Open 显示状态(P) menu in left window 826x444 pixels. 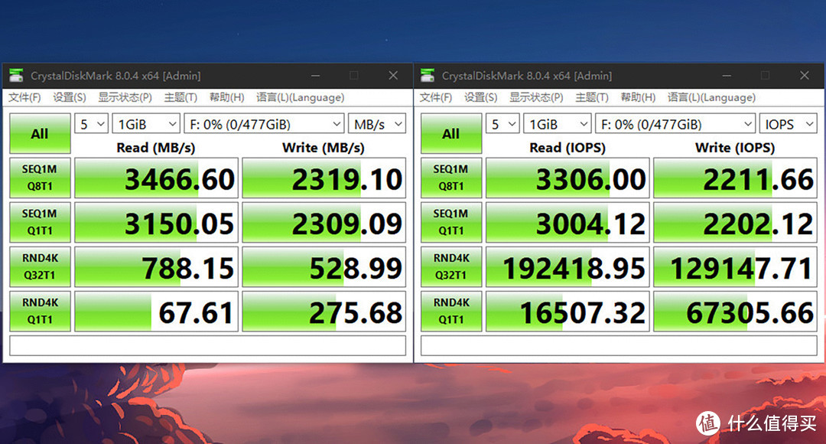pyautogui.click(x=125, y=97)
